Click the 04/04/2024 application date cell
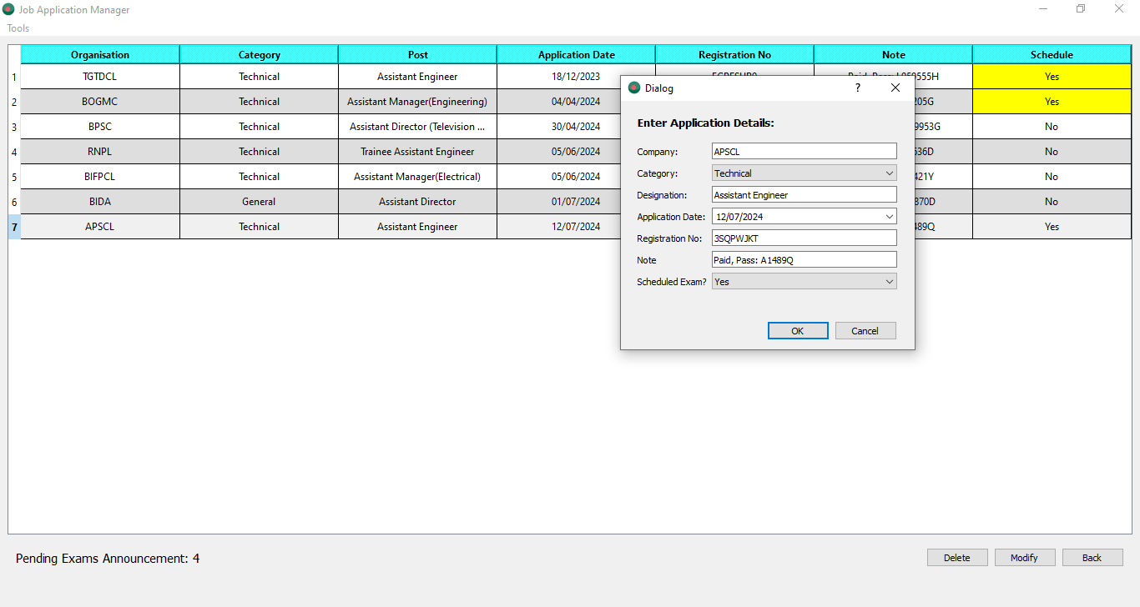This screenshot has height=607, width=1140. coord(558,102)
